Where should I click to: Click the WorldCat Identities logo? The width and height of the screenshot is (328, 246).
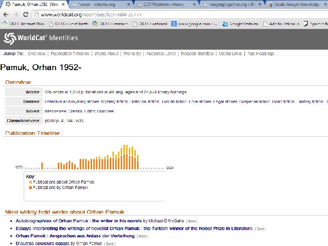click(41, 38)
